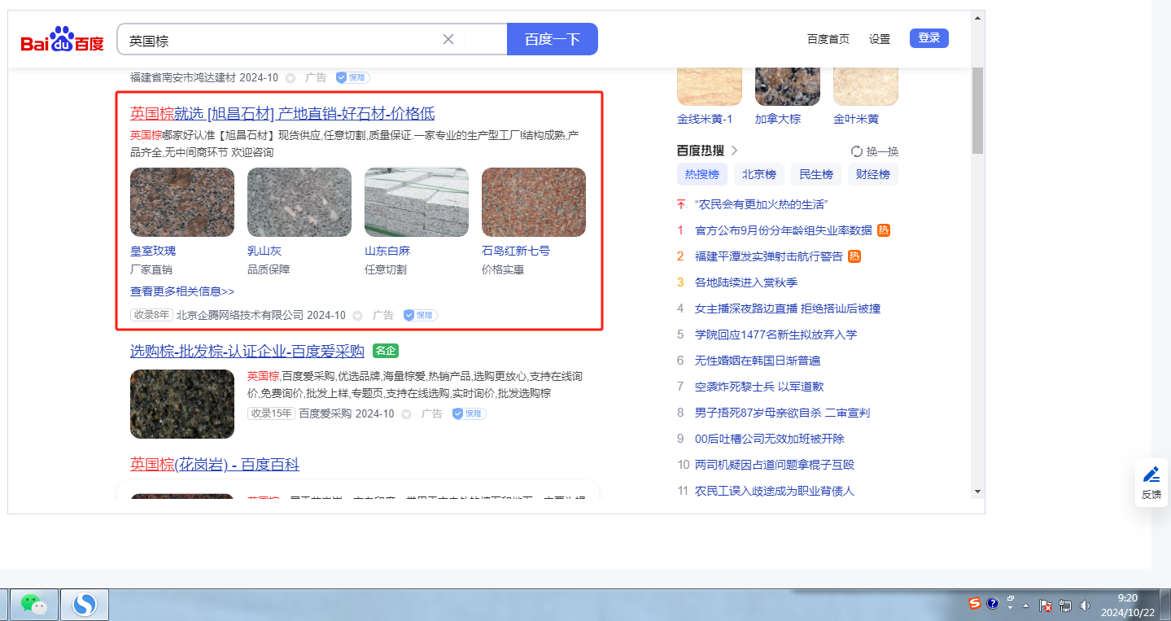Go to 百度首页
Image resolution: width=1171 pixels, height=621 pixels.
(828, 39)
